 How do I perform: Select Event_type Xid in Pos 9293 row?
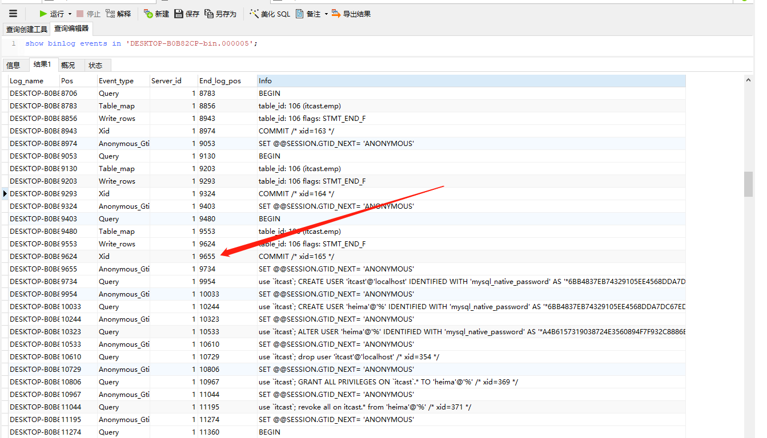coord(123,194)
